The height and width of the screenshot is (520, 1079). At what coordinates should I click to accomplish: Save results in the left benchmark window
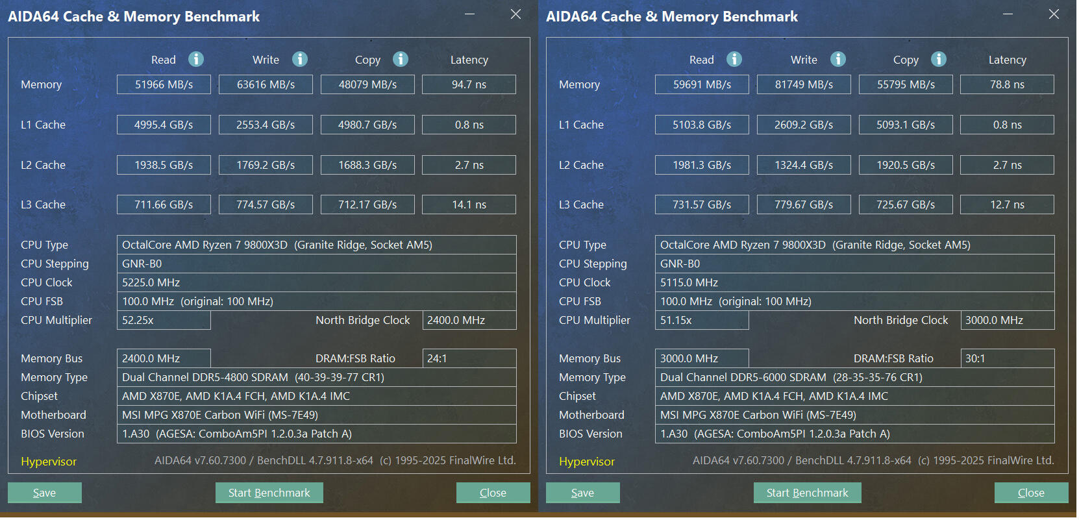(x=45, y=493)
